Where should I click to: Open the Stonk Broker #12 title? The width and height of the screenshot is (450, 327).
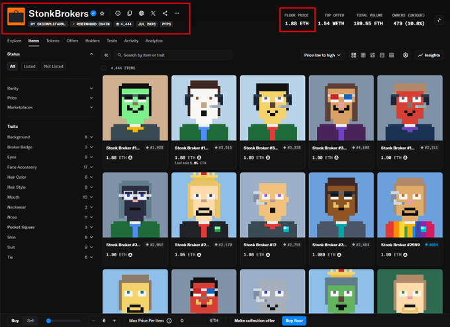pos(260,245)
